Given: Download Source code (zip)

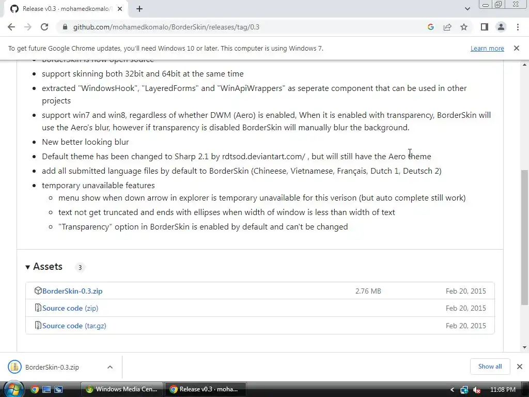Looking at the screenshot, I should click(x=70, y=308).
